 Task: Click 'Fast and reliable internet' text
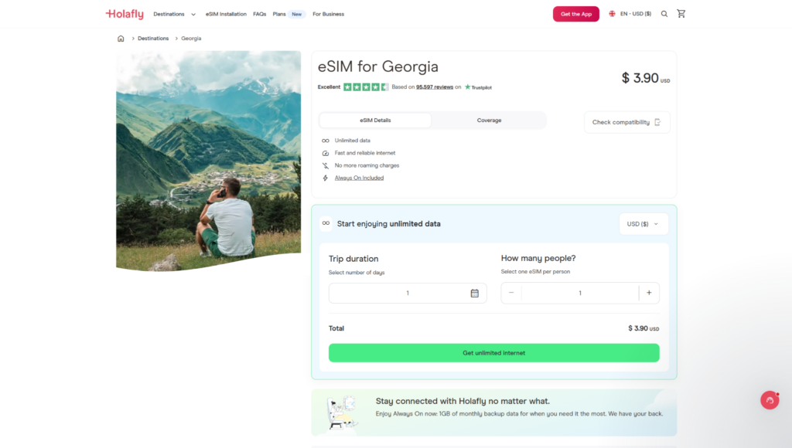365,153
